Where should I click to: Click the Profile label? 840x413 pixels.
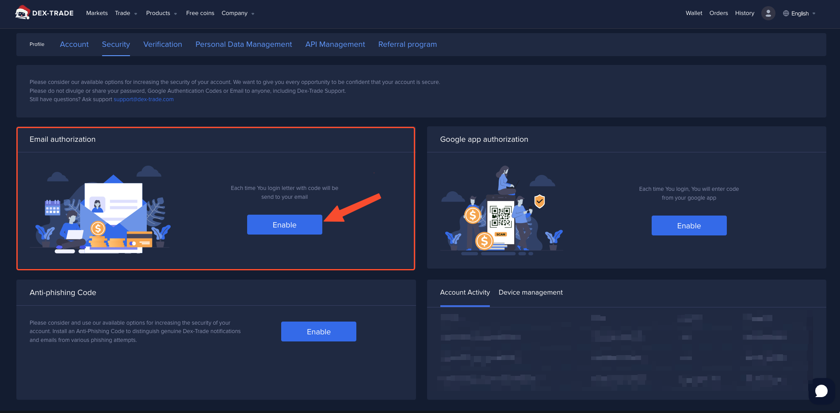[37, 44]
